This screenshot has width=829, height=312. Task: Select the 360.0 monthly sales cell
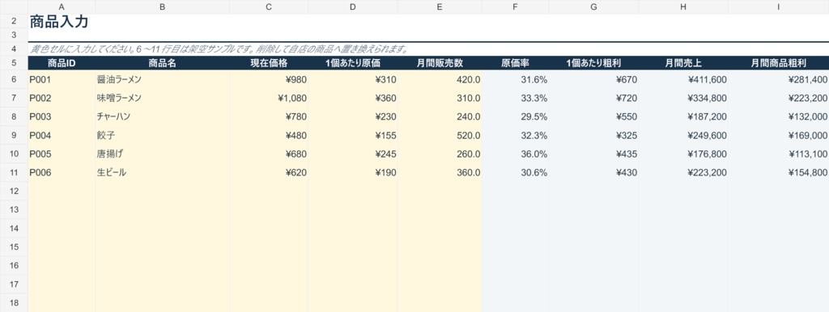click(x=440, y=173)
